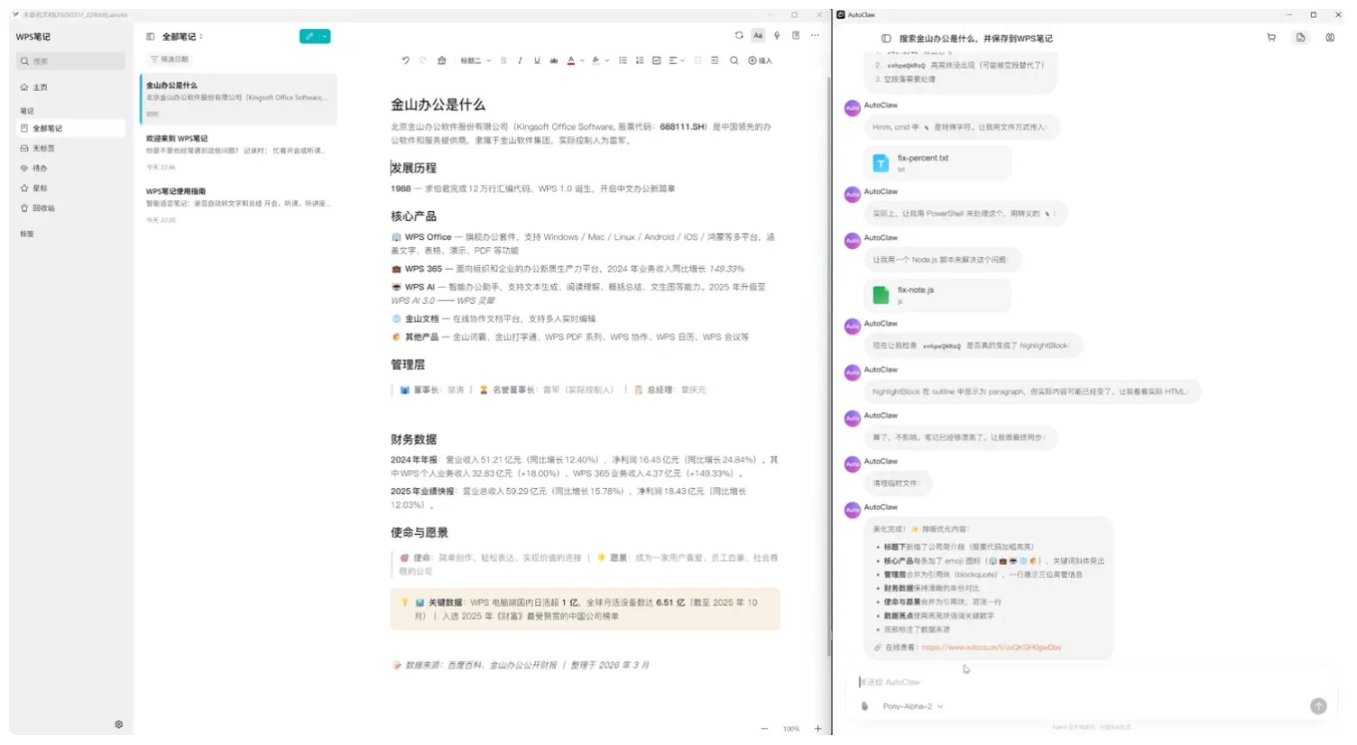Click the sync refresh icon above the editor
1357x745 pixels.
click(x=739, y=36)
